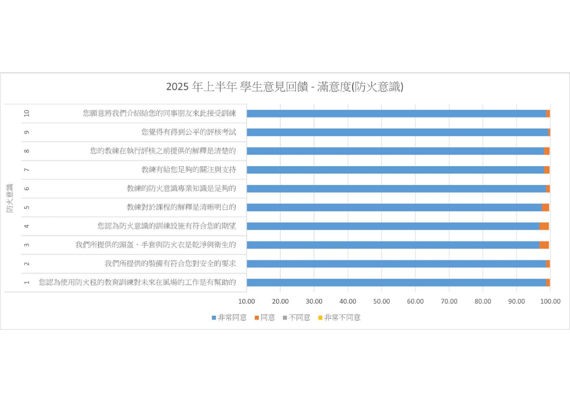570x402 pixels.
Task: Click the 100.00 horizontal axis value
Action: click(550, 301)
